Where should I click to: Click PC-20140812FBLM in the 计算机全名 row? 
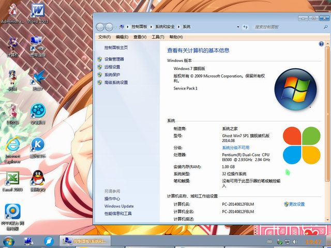pos(238,211)
